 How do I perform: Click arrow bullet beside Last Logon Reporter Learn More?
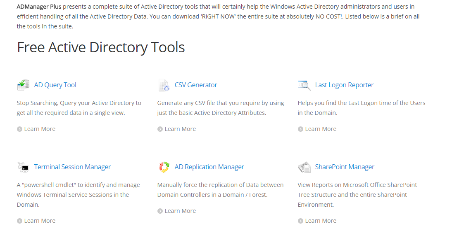click(x=300, y=129)
